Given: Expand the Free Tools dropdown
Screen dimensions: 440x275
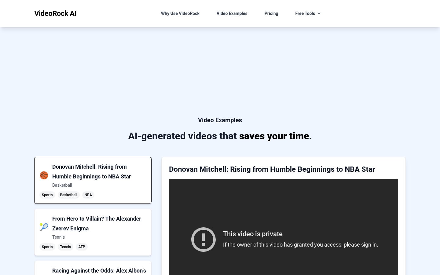Looking at the screenshot, I should click(308, 13).
